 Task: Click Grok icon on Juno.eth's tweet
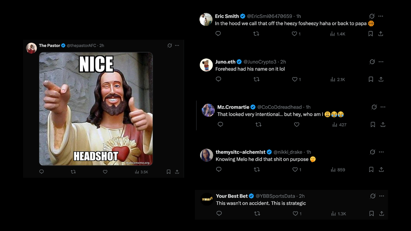click(372, 62)
